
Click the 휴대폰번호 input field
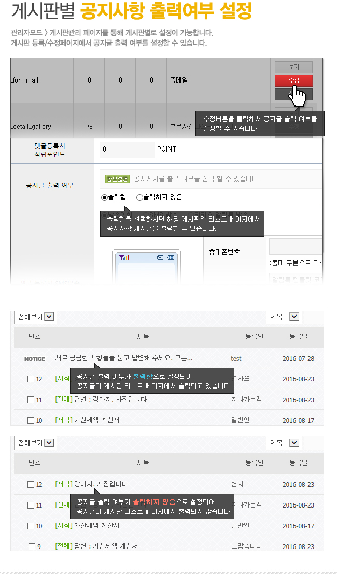[x=296, y=247]
